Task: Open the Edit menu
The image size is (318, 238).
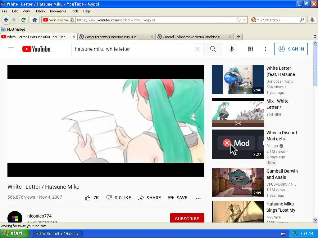Action: (15, 11)
